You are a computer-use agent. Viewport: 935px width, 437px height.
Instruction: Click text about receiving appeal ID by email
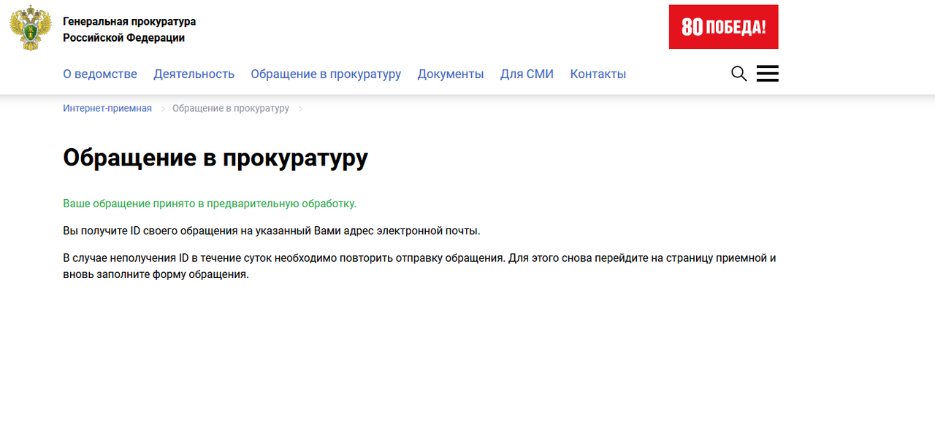272,231
